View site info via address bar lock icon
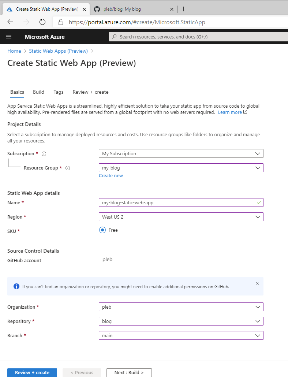The width and height of the screenshot is (288, 383). (x=61, y=22)
